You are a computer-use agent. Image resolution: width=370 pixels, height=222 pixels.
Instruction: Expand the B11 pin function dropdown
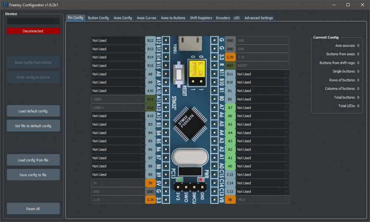click(263, 74)
